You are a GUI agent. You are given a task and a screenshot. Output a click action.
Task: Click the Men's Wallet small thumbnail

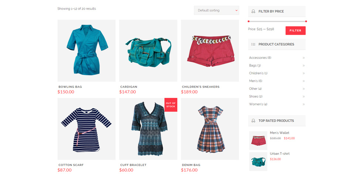(x=258, y=140)
